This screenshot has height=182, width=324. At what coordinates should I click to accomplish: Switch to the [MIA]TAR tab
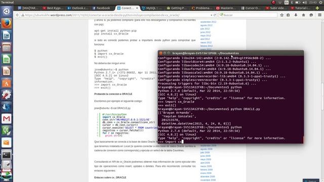click(x=28, y=8)
